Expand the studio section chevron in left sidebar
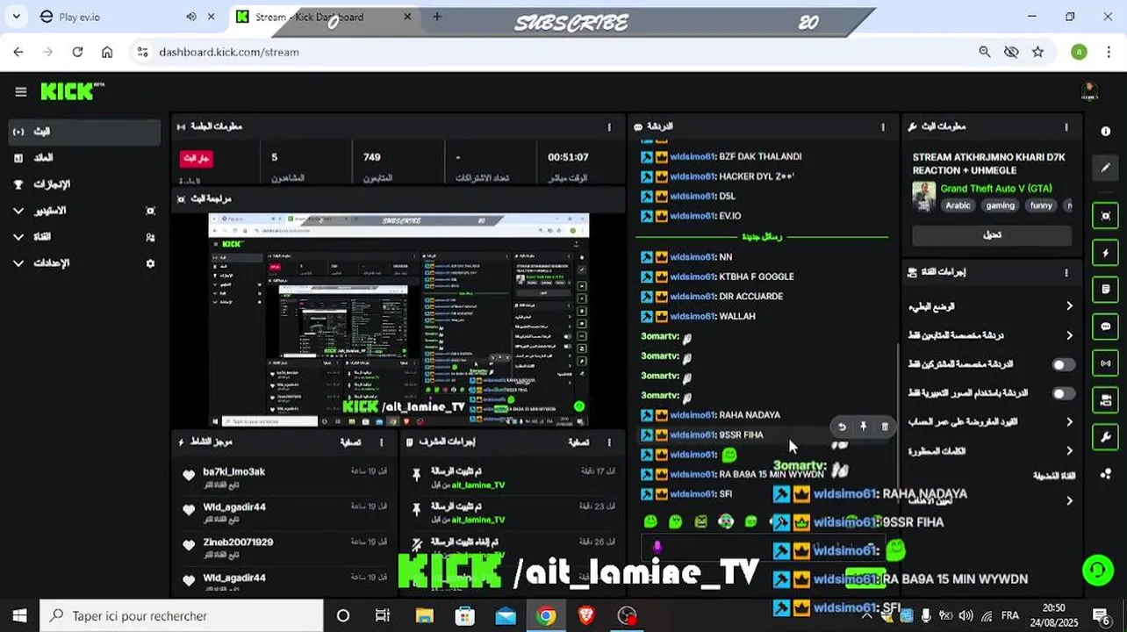This screenshot has height=632, width=1127. pyautogui.click(x=18, y=211)
